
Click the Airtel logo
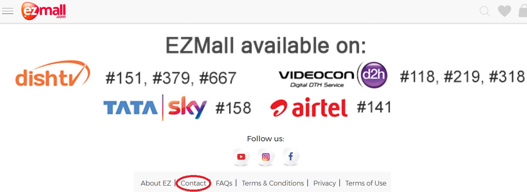click(309, 107)
